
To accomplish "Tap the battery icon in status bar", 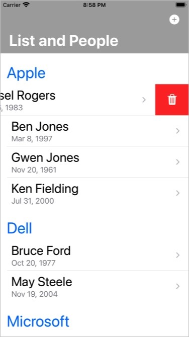I will 180,5.
